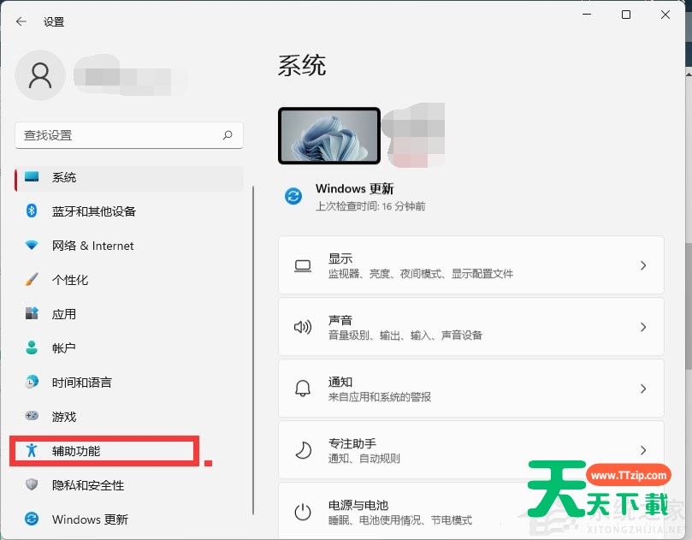Click the game controller icon for 游戏
692x540 pixels.
[x=32, y=416]
